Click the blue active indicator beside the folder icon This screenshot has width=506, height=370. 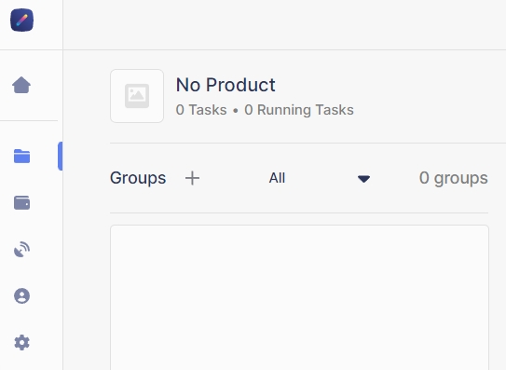(60, 156)
